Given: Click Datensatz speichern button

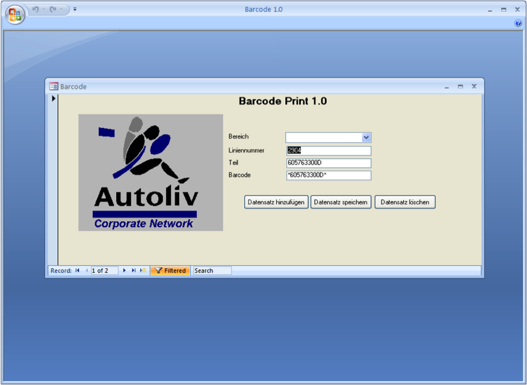Looking at the screenshot, I should (x=341, y=202).
